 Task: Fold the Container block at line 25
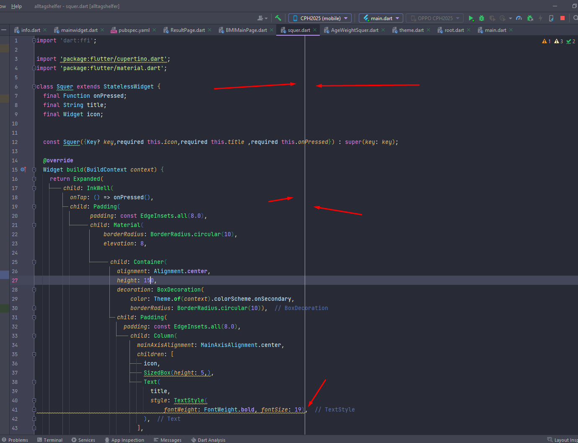[34, 262]
